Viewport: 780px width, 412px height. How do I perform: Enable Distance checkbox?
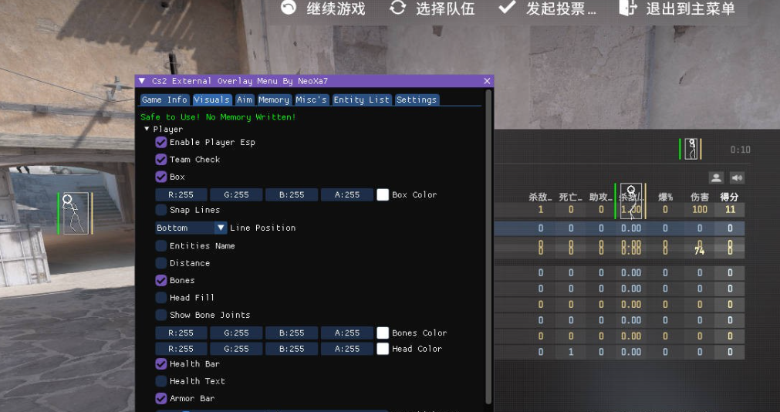click(161, 263)
